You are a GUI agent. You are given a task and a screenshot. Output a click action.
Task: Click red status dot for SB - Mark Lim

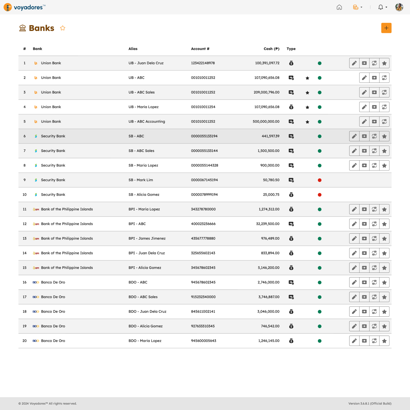click(x=320, y=180)
